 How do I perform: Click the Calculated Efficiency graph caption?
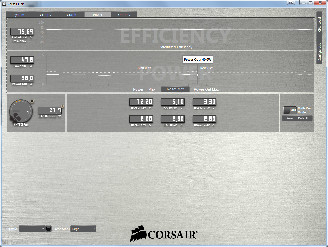point(175,47)
